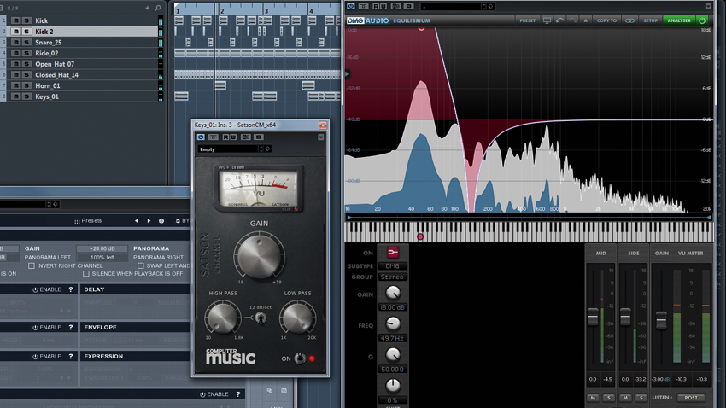Open the SUBTYPE DMG dropdown
Viewport: 726px width, 408px height.
pos(392,266)
